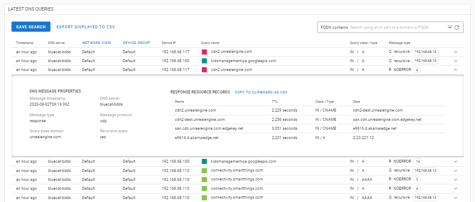The width and height of the screenshot is (475, 202).
Task: Click query base domain unrealengine.com value
Action: tap(45, 137)
